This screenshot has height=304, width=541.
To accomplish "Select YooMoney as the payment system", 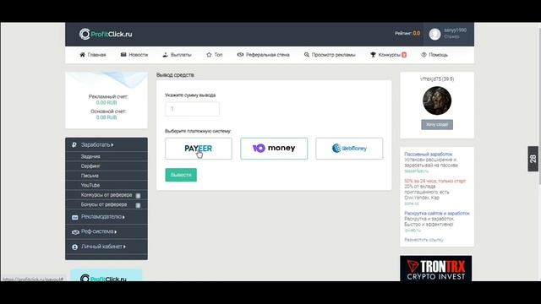I will click(x=274, y=149).
